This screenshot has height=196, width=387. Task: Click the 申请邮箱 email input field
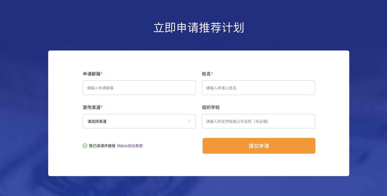pos(139,88)
